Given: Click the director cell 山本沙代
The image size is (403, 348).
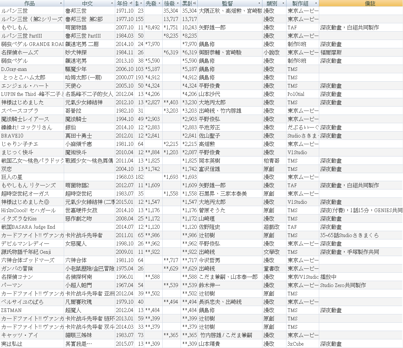Looking at the screenshot, I should (230, 94).
